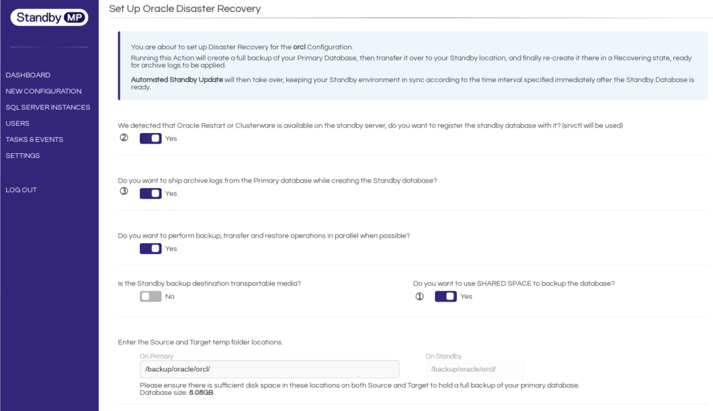
Task: Open SQL Server Instances
Action: pos(48,107)
